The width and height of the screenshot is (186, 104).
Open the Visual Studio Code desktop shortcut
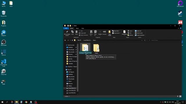click(x=3, y=63)
